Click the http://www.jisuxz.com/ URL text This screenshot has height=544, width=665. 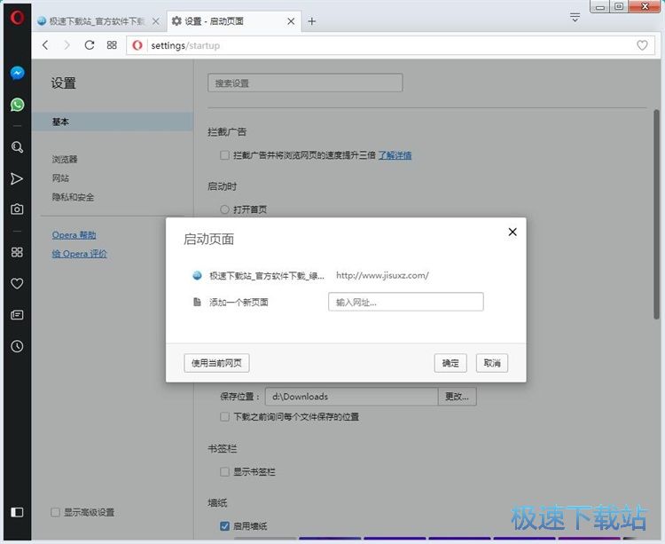click(382, 275)
